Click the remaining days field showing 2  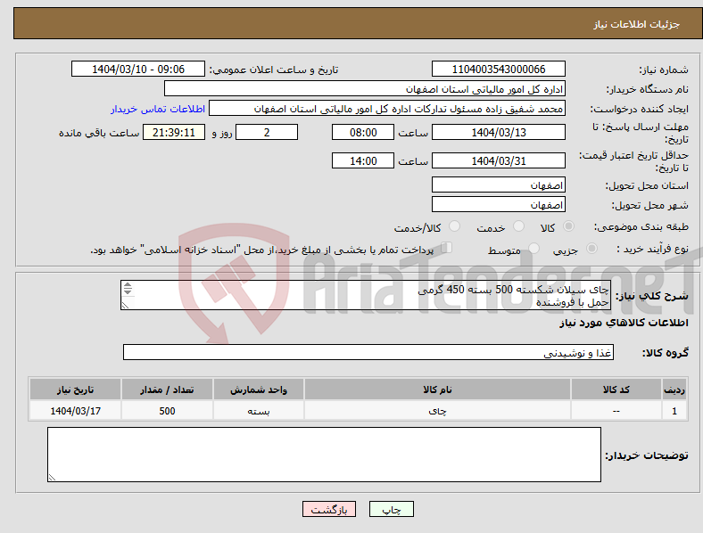tap(267, 132)
